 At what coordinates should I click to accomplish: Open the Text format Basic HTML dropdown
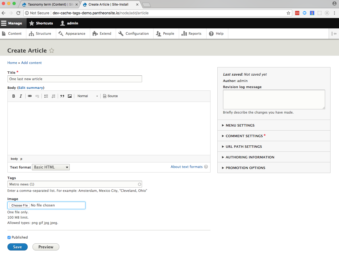51,167
